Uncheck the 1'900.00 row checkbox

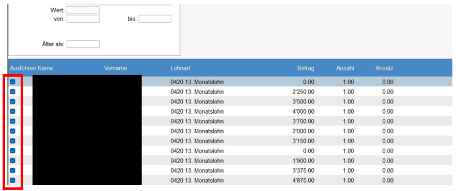[x=12, y=161]
